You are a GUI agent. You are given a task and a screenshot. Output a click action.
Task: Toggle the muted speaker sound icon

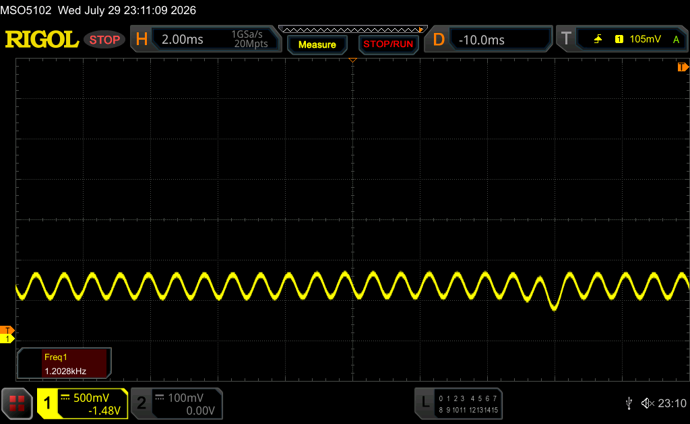point(648,403)
